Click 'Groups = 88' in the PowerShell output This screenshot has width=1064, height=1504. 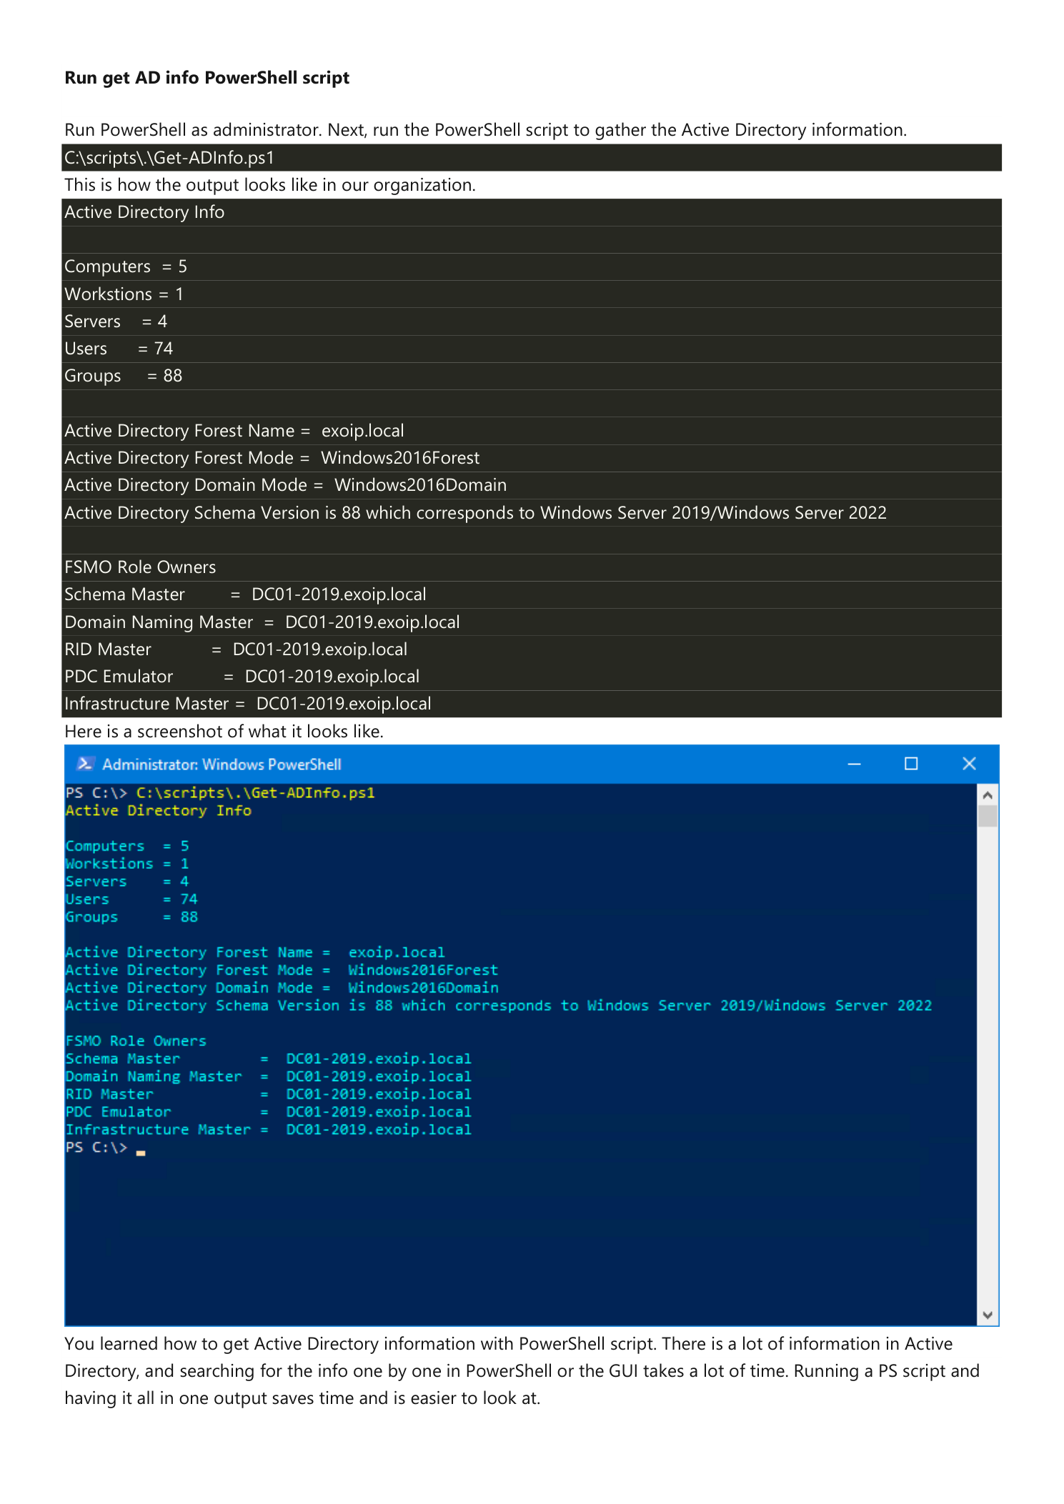pos(131,917)
